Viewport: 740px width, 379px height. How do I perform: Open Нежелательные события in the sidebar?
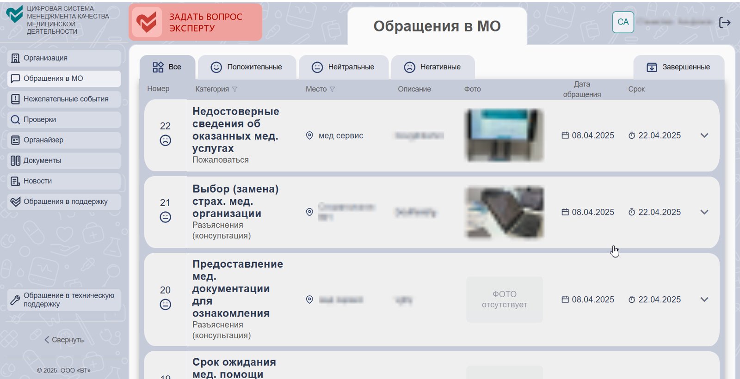tap(64, 99)
